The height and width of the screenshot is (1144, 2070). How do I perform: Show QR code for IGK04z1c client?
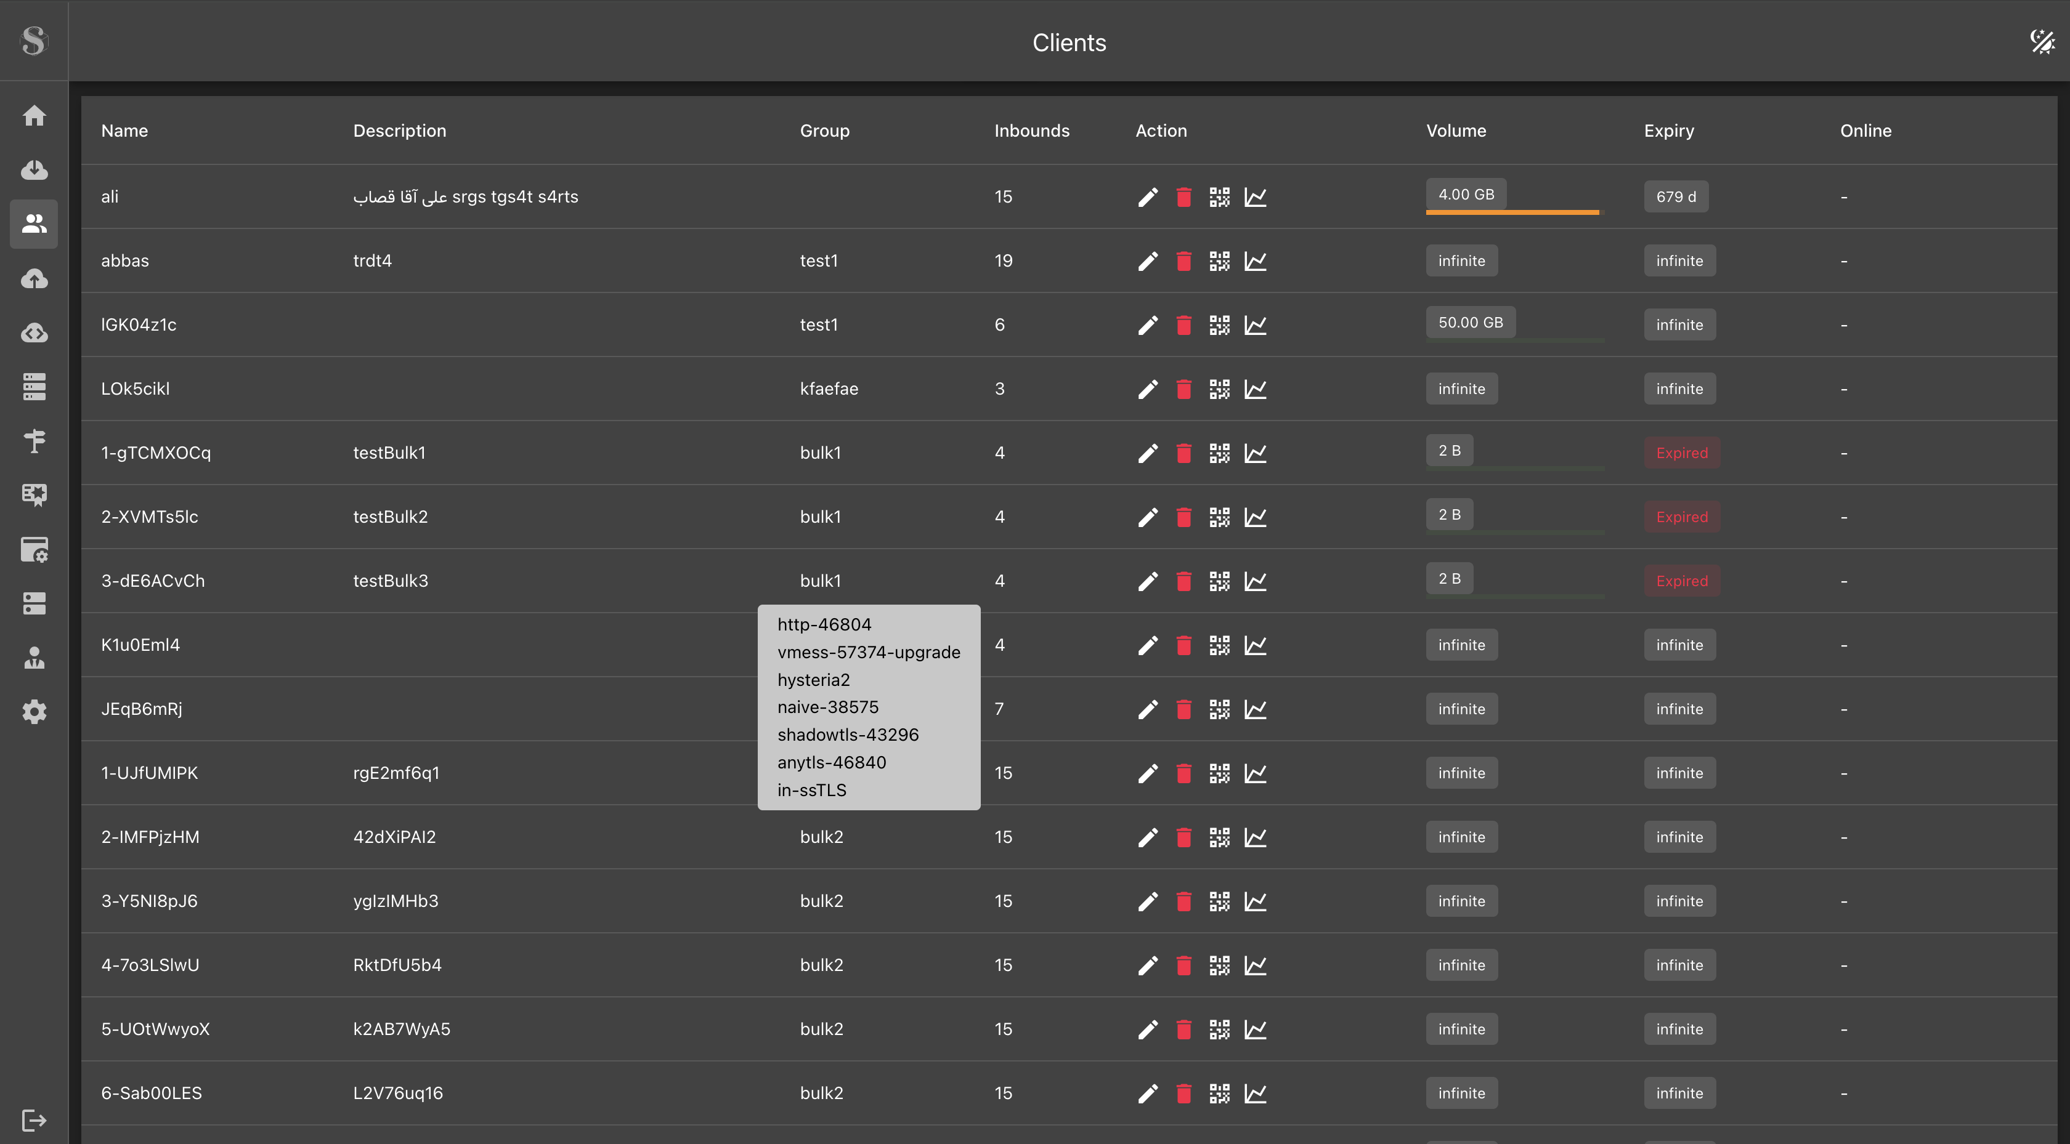[1219, 324]
